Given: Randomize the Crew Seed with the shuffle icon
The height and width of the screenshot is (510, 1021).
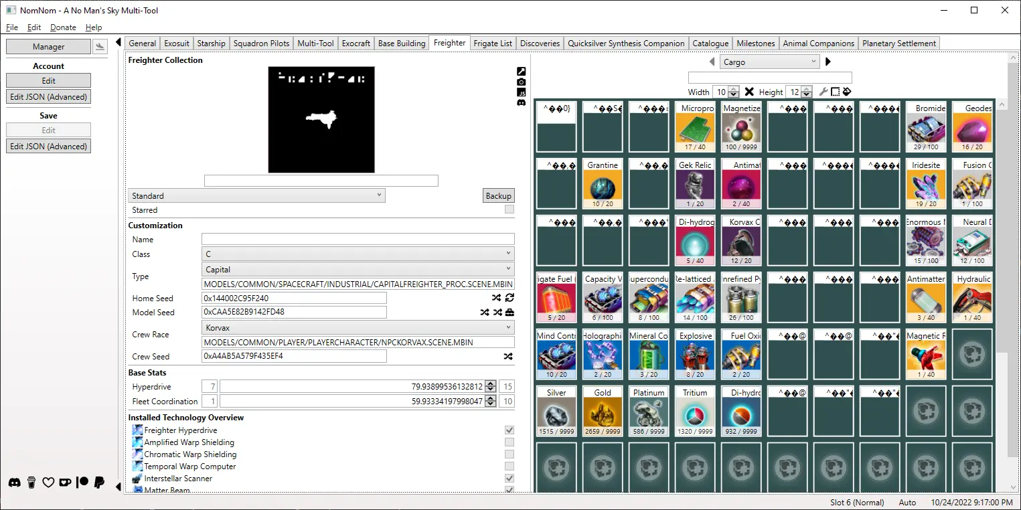Looking at the screenshot, I should tap(508, 357).
